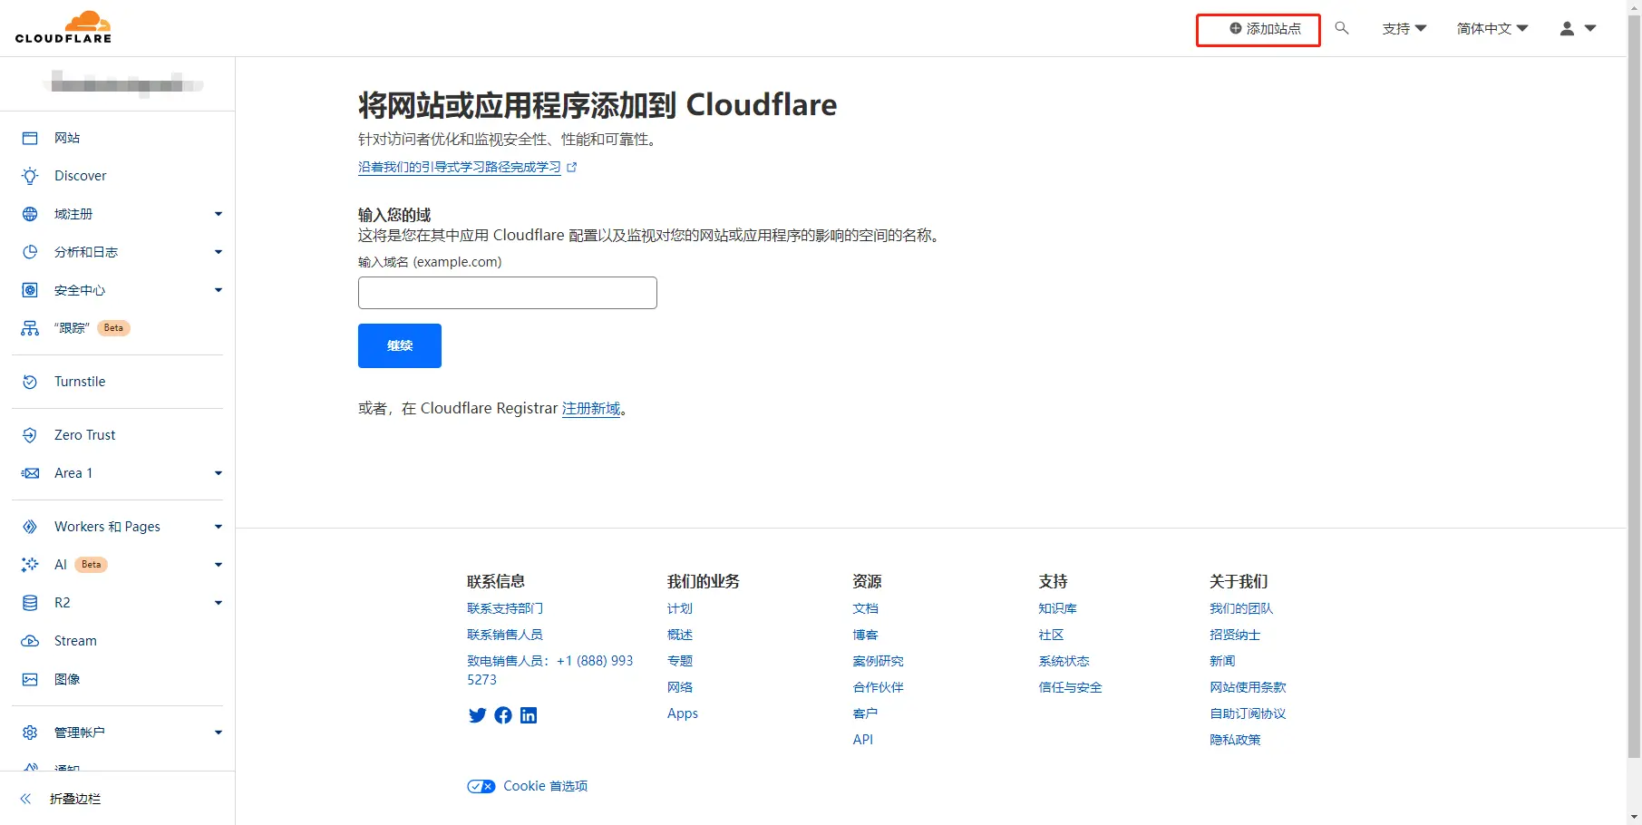Viewport: 1642px width, 825px height.
Task: Expand the 管理帐户 sidebar arrow
Action: [219, 733]
